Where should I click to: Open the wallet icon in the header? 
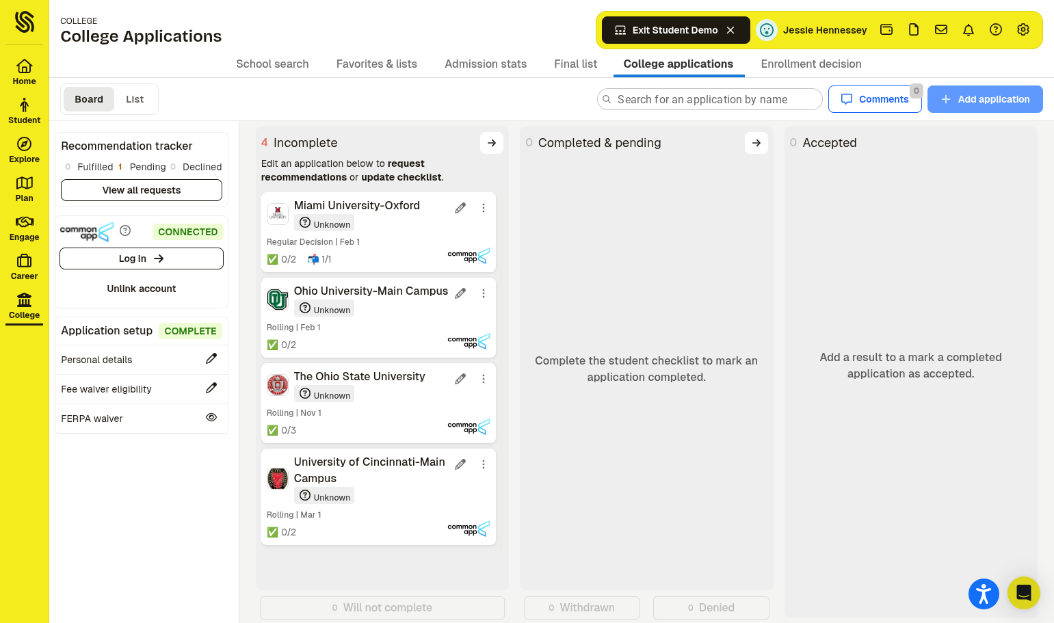coord(886,29)
